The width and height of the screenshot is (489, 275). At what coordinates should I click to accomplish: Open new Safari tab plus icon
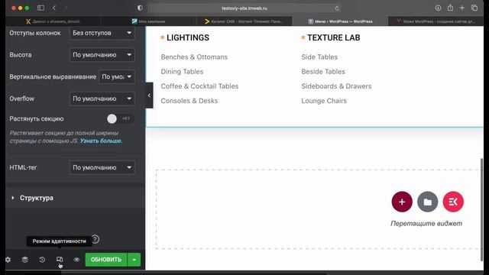coord(462,8)
